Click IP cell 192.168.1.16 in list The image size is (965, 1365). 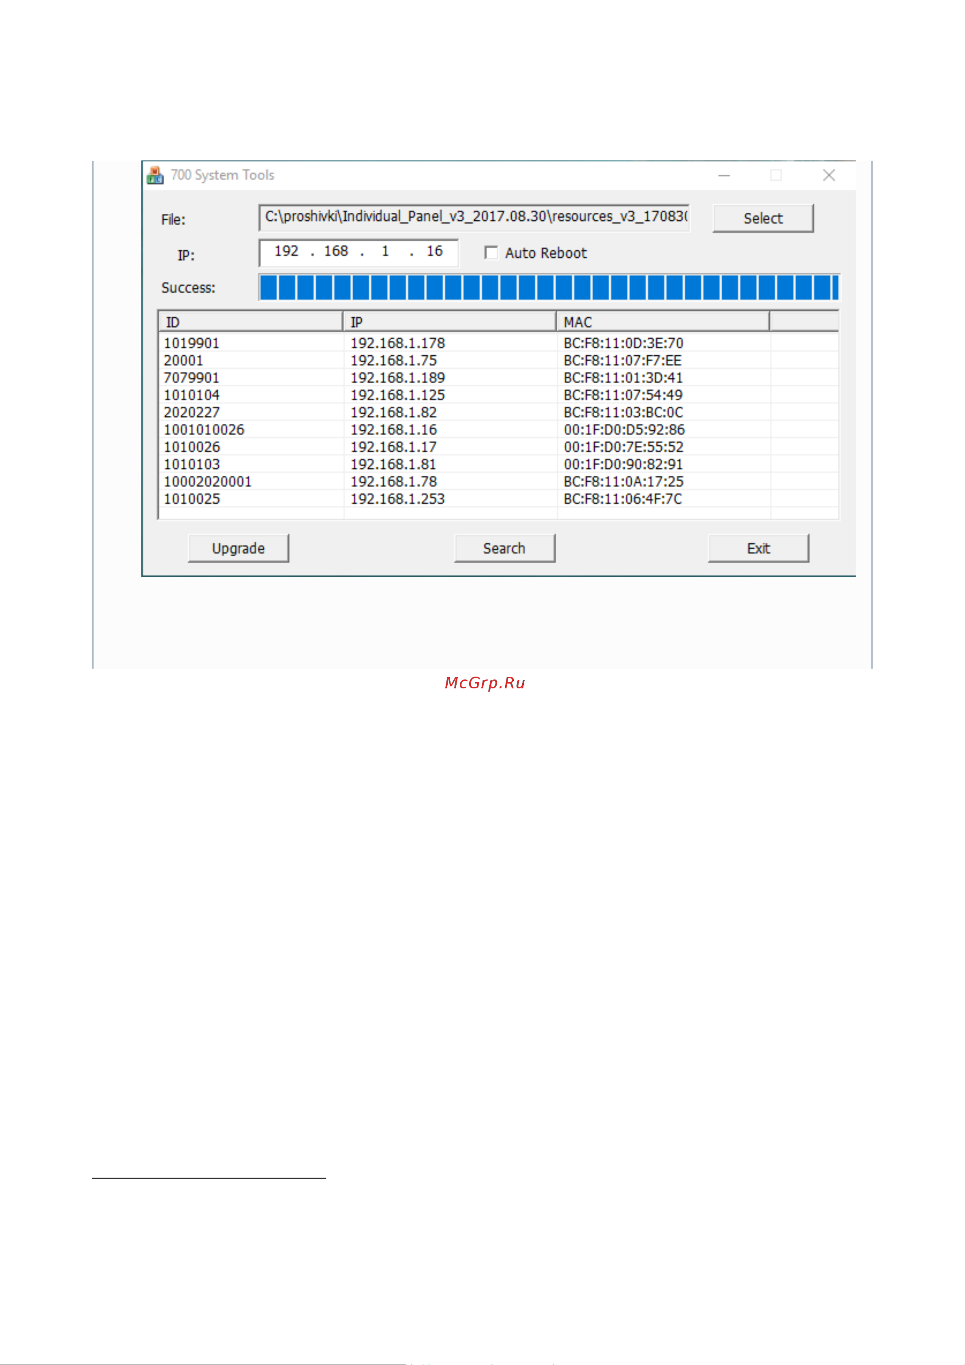tap(394, 429)
